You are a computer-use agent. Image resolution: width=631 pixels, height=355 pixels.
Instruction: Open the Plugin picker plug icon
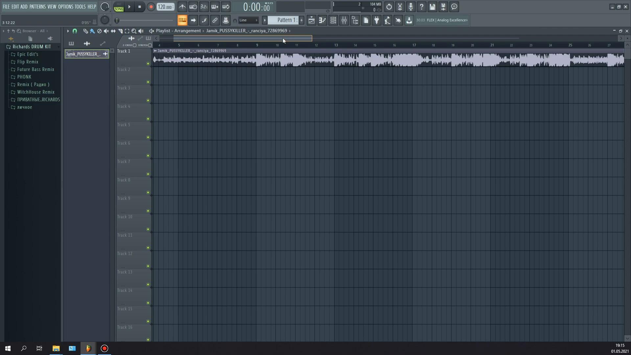click(x=377, y=20)
